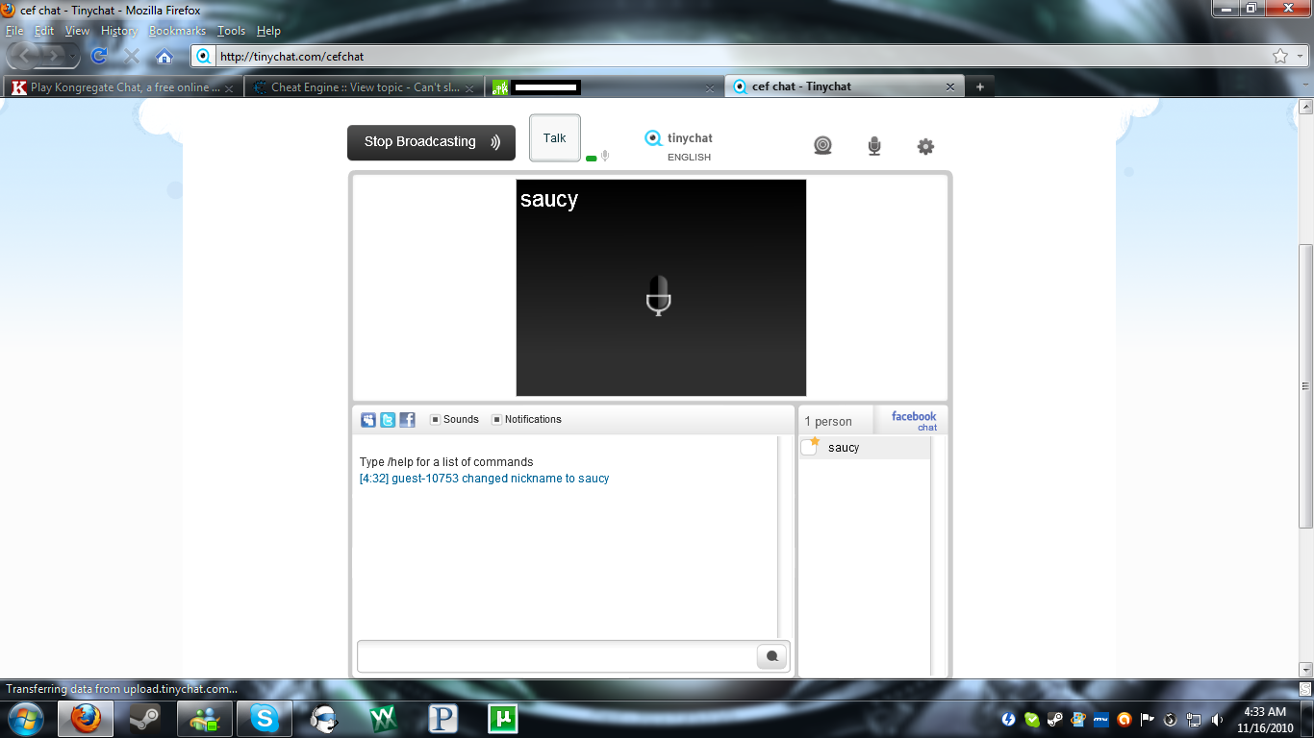Tick the checkbox next to saucy user
1314x738 pixels.
809,448
